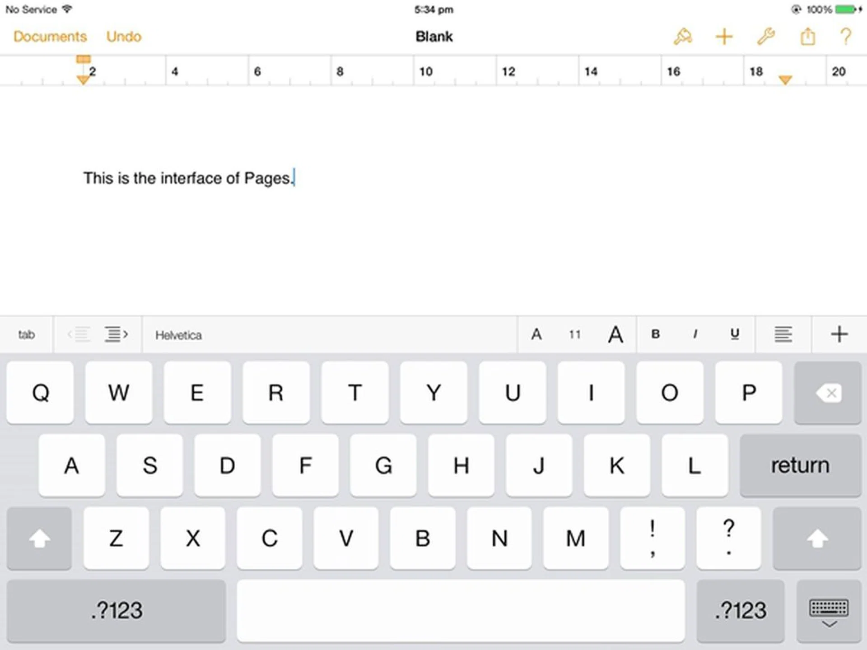Open the Format paintbrush panel
The image size is (867, 650).
coord(682,37)
